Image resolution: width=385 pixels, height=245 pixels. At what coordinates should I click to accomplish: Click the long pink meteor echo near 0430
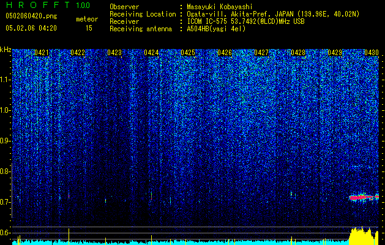[x=364, y=197]
